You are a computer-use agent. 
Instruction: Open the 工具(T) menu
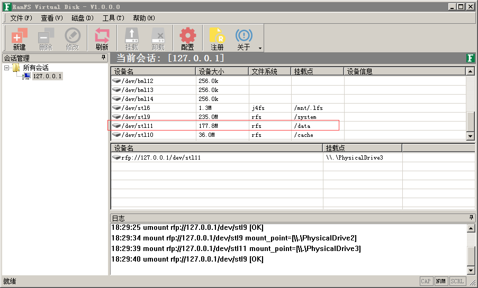click(x=113, y=18)
